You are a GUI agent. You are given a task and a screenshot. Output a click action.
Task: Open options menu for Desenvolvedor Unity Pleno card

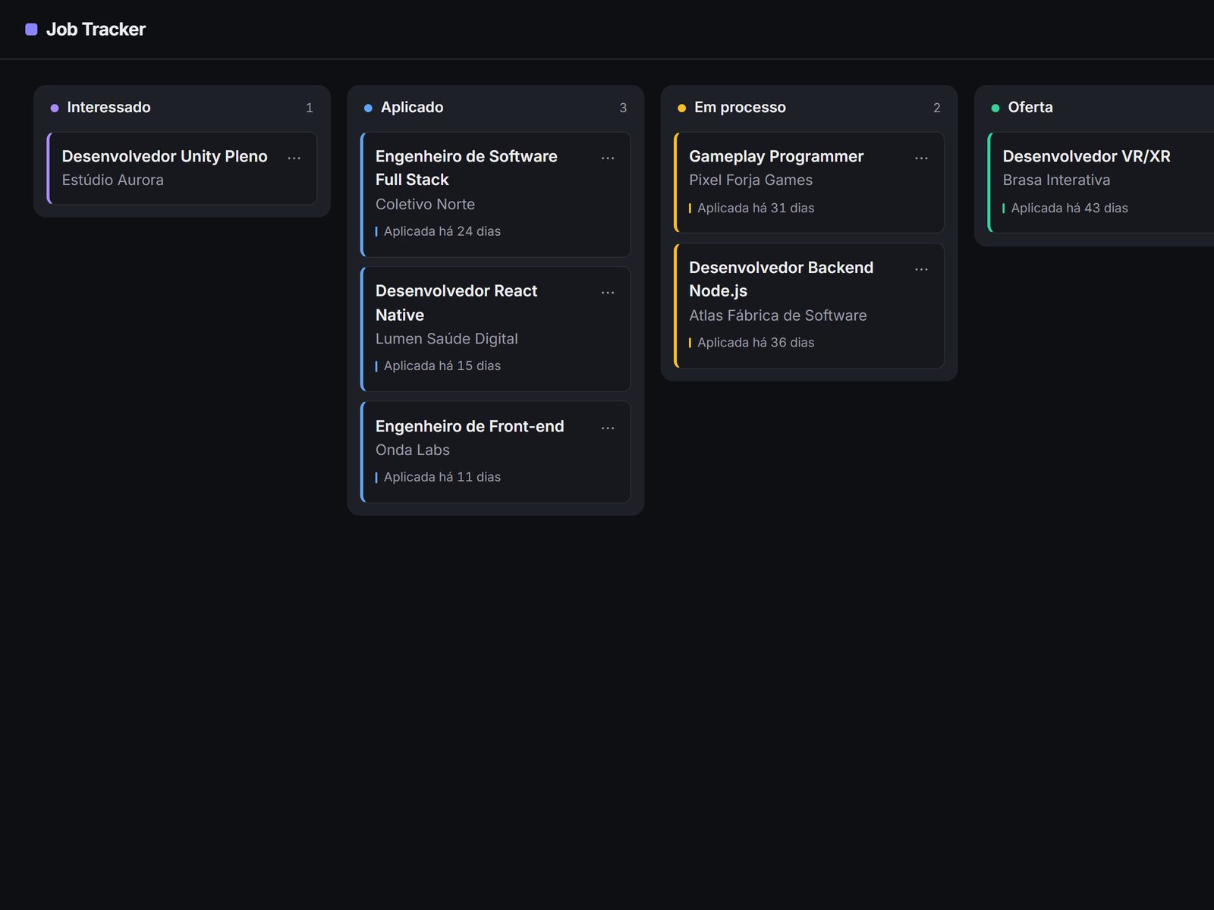tap(294, 158)
